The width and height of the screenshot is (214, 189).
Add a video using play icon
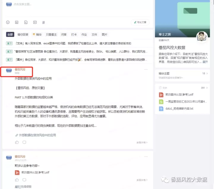pos(35,22)
